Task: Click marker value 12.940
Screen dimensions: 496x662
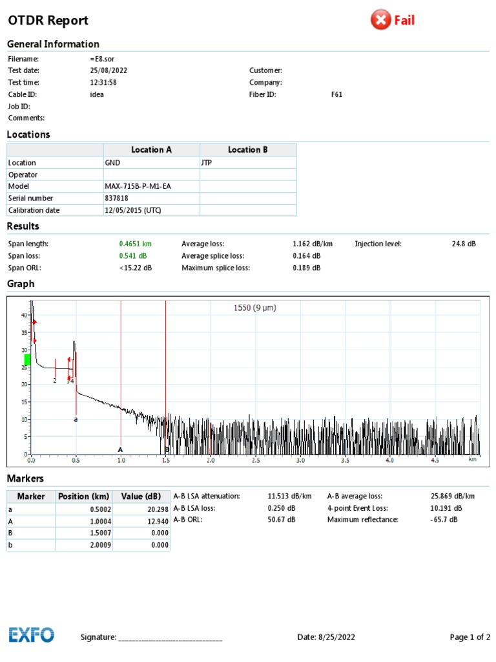Action: click(x=141, y=522)
